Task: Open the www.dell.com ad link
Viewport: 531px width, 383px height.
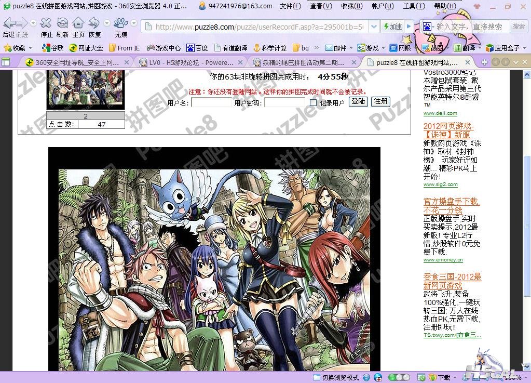Action: click(440, 113)
